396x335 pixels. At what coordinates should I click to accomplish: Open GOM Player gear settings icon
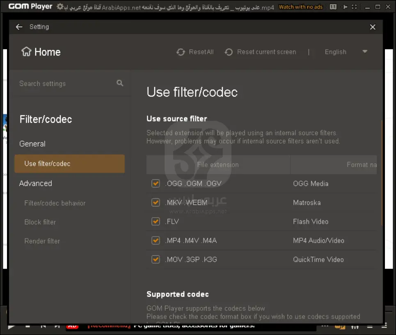(60, 7)
